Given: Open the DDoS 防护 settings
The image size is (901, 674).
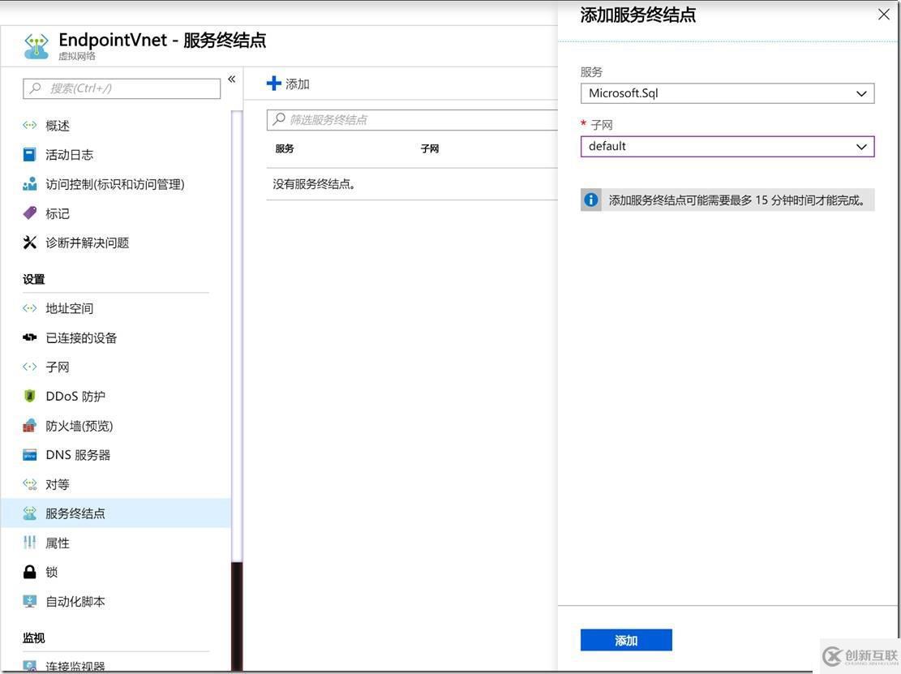Looking at the screenshot, I should [x=74, y=395].
